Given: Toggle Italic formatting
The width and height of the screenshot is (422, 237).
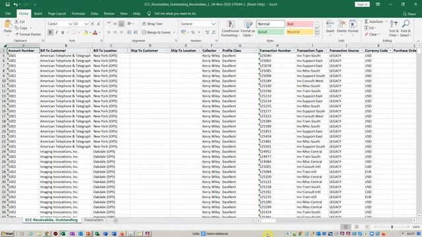Looking at the screenshot, I should (x=57, y=32).
